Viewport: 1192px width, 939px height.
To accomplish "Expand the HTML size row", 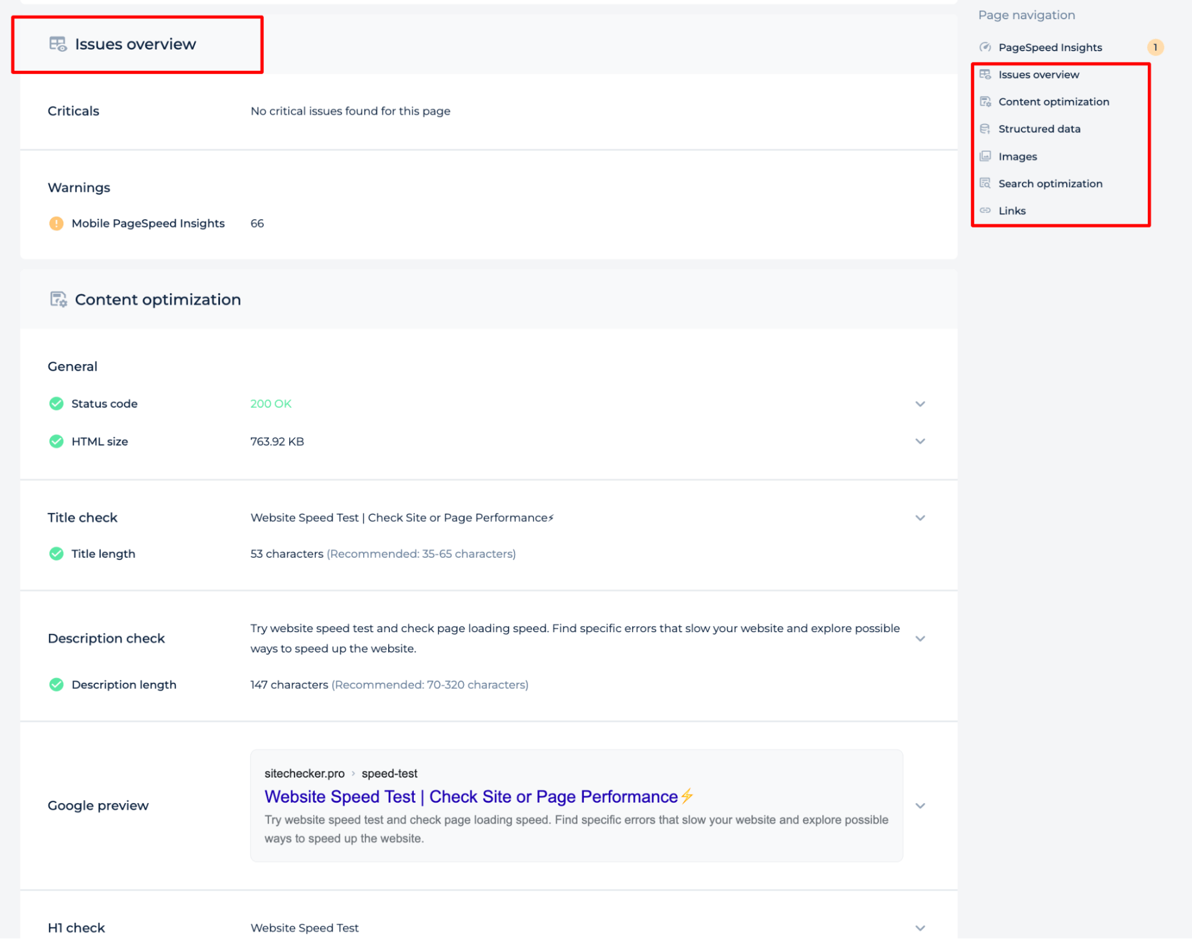I will point(920,441).
